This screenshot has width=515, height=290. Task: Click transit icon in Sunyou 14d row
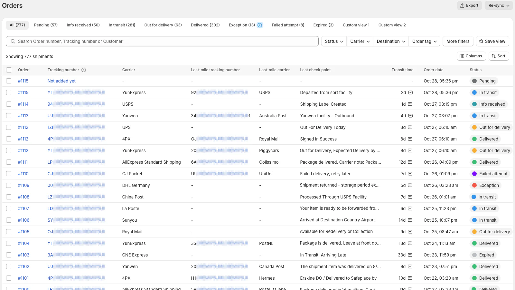pyautogui.click(x=410, y=220)
